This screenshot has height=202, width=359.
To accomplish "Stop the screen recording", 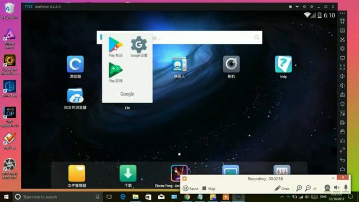I will (x=209, y=189).
